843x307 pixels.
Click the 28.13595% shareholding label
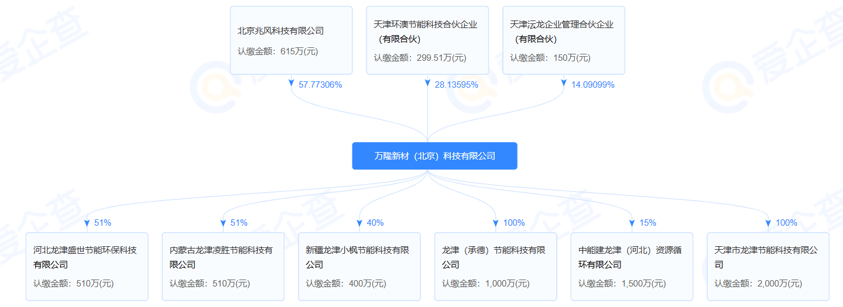pyautogui.click(x=456, y=85)
